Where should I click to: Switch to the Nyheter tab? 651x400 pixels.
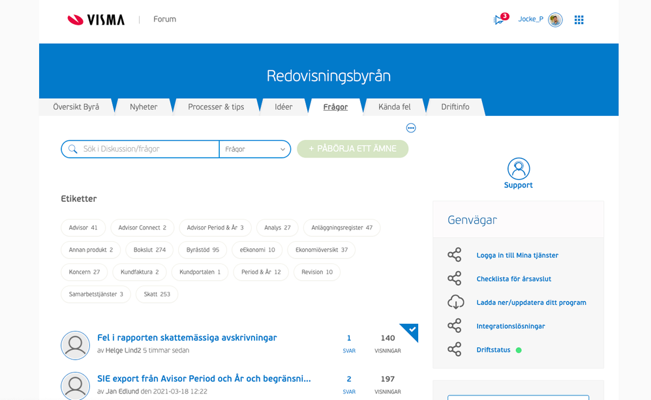pyautogui.click(x=144, y=107)
